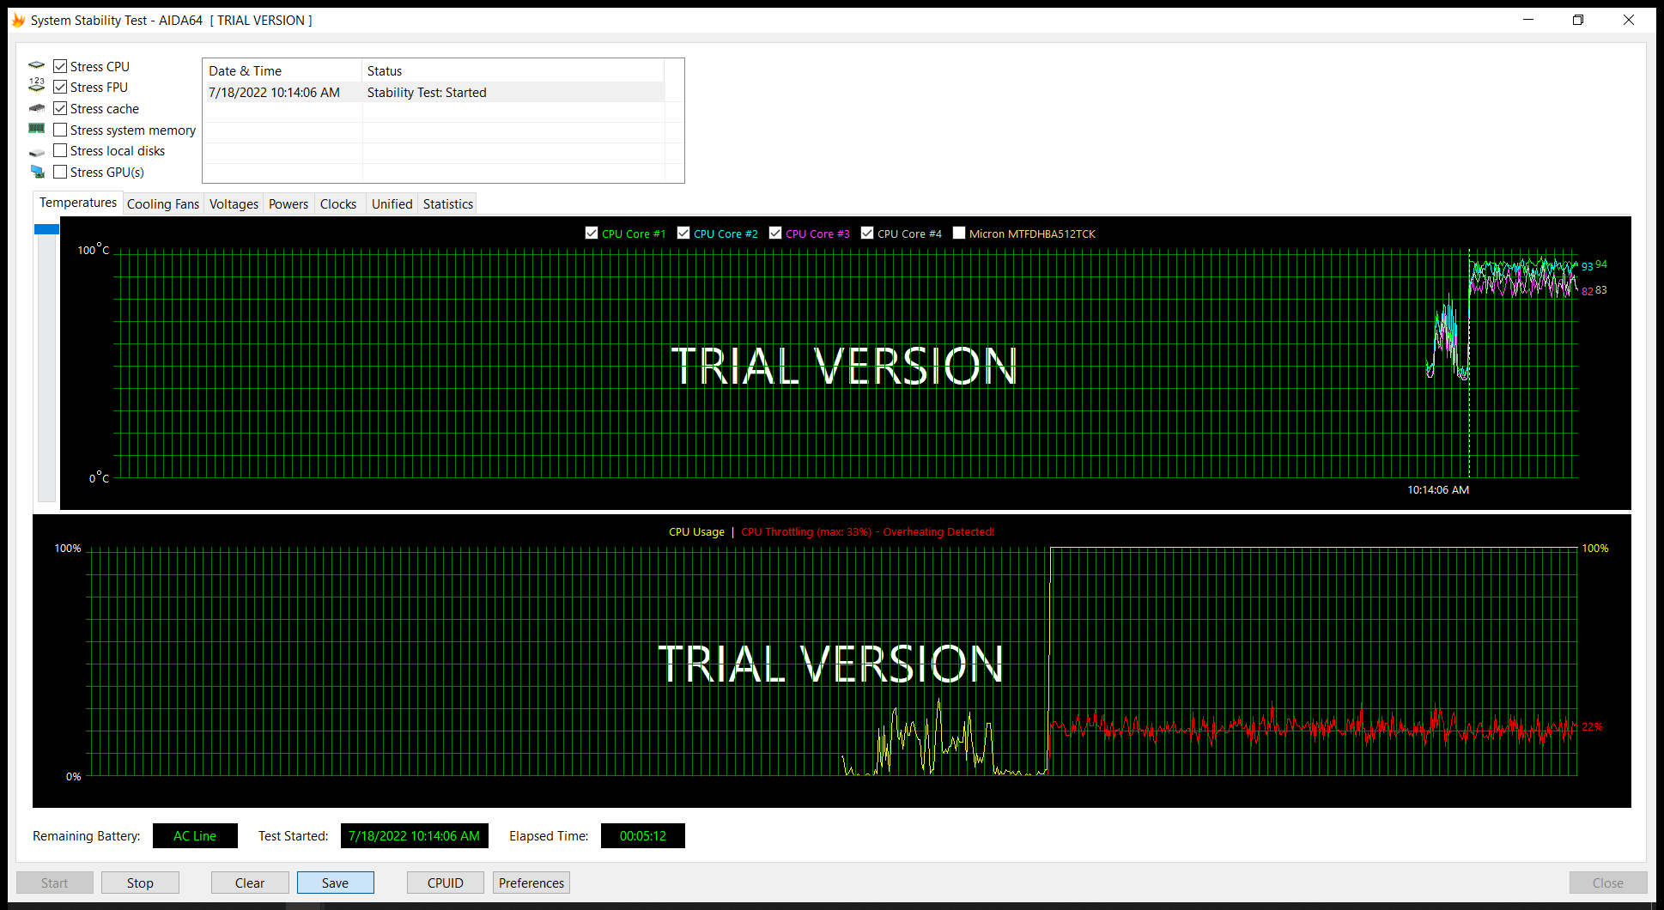Toggle CPU Core #3 graph checkbox

click(775, 233)
